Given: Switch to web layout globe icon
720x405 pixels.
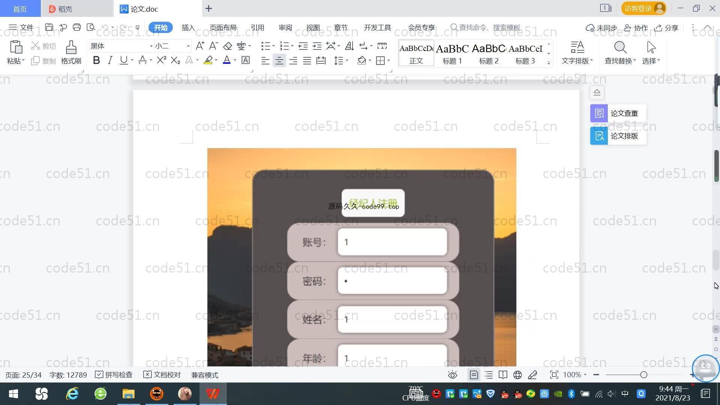Looking at the screenshot, I should [517, 375].
